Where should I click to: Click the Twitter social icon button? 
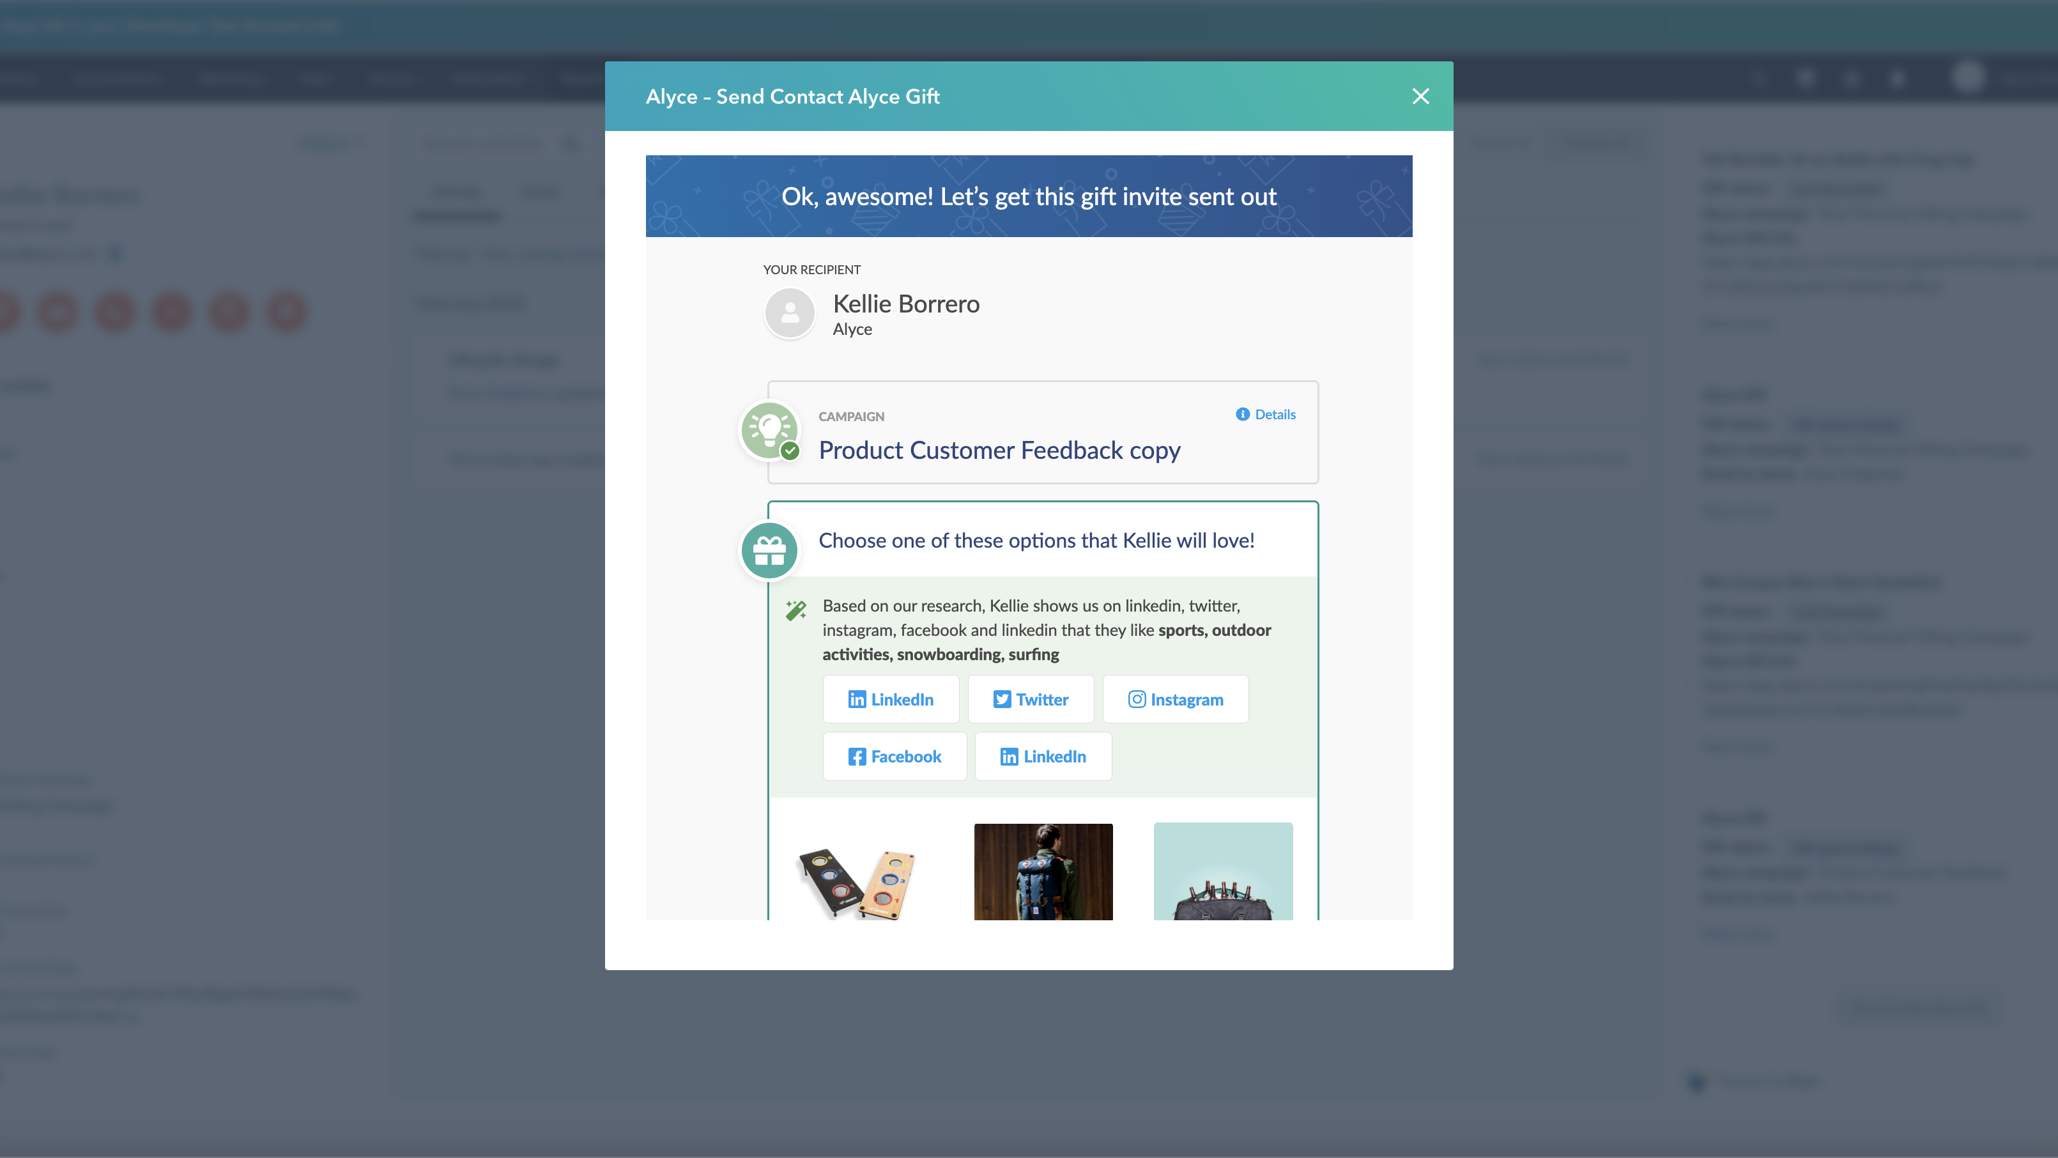[x=1031, y=699]
